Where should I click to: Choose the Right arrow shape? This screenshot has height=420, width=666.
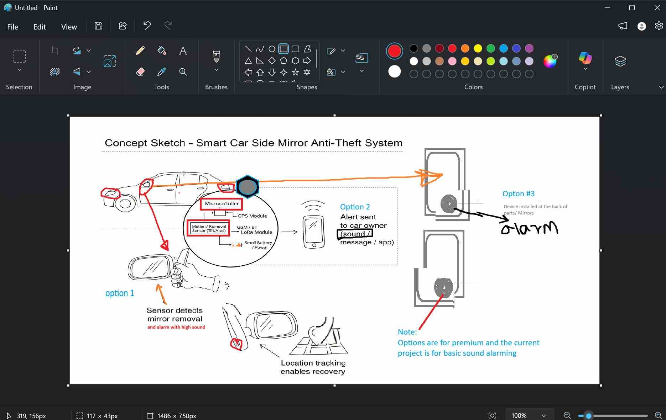tap(307, 60)
